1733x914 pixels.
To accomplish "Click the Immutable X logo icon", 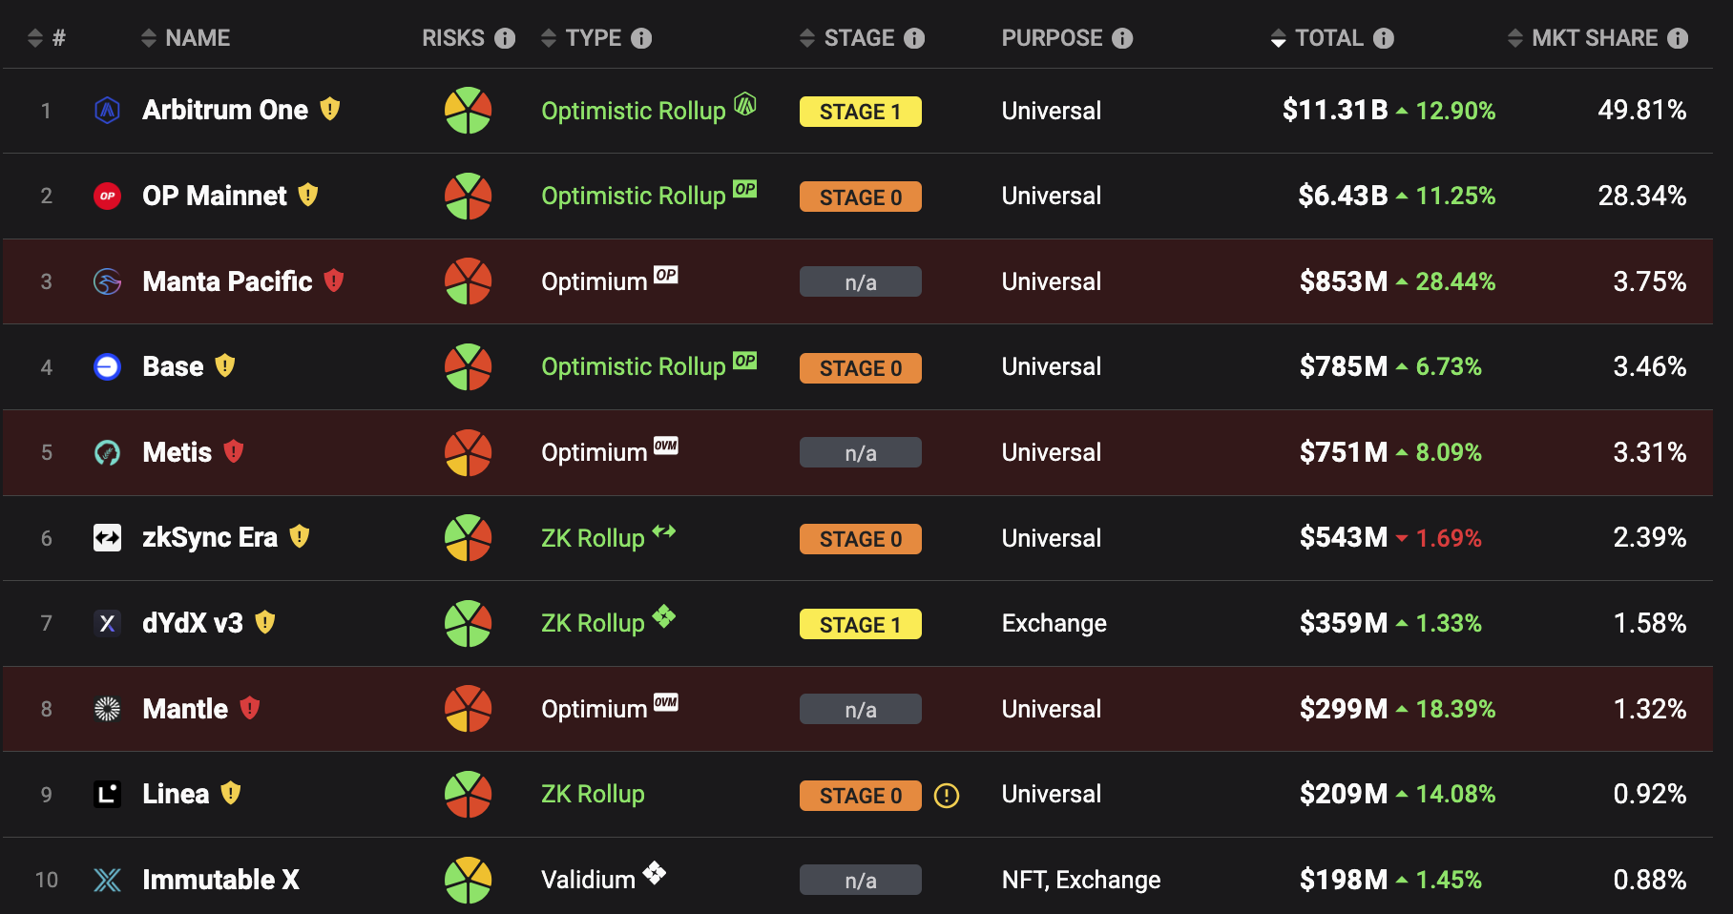I will (108, 880).
